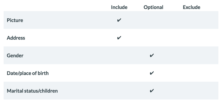The image size is (222, 105).
Task: Select the Address row label
Action: (16, 38)
